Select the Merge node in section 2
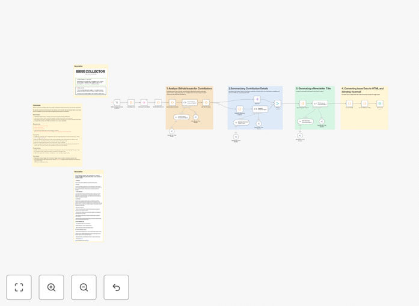Image resolution: width=419 pixels, height=306 pixels. click(x=278, y=103)
